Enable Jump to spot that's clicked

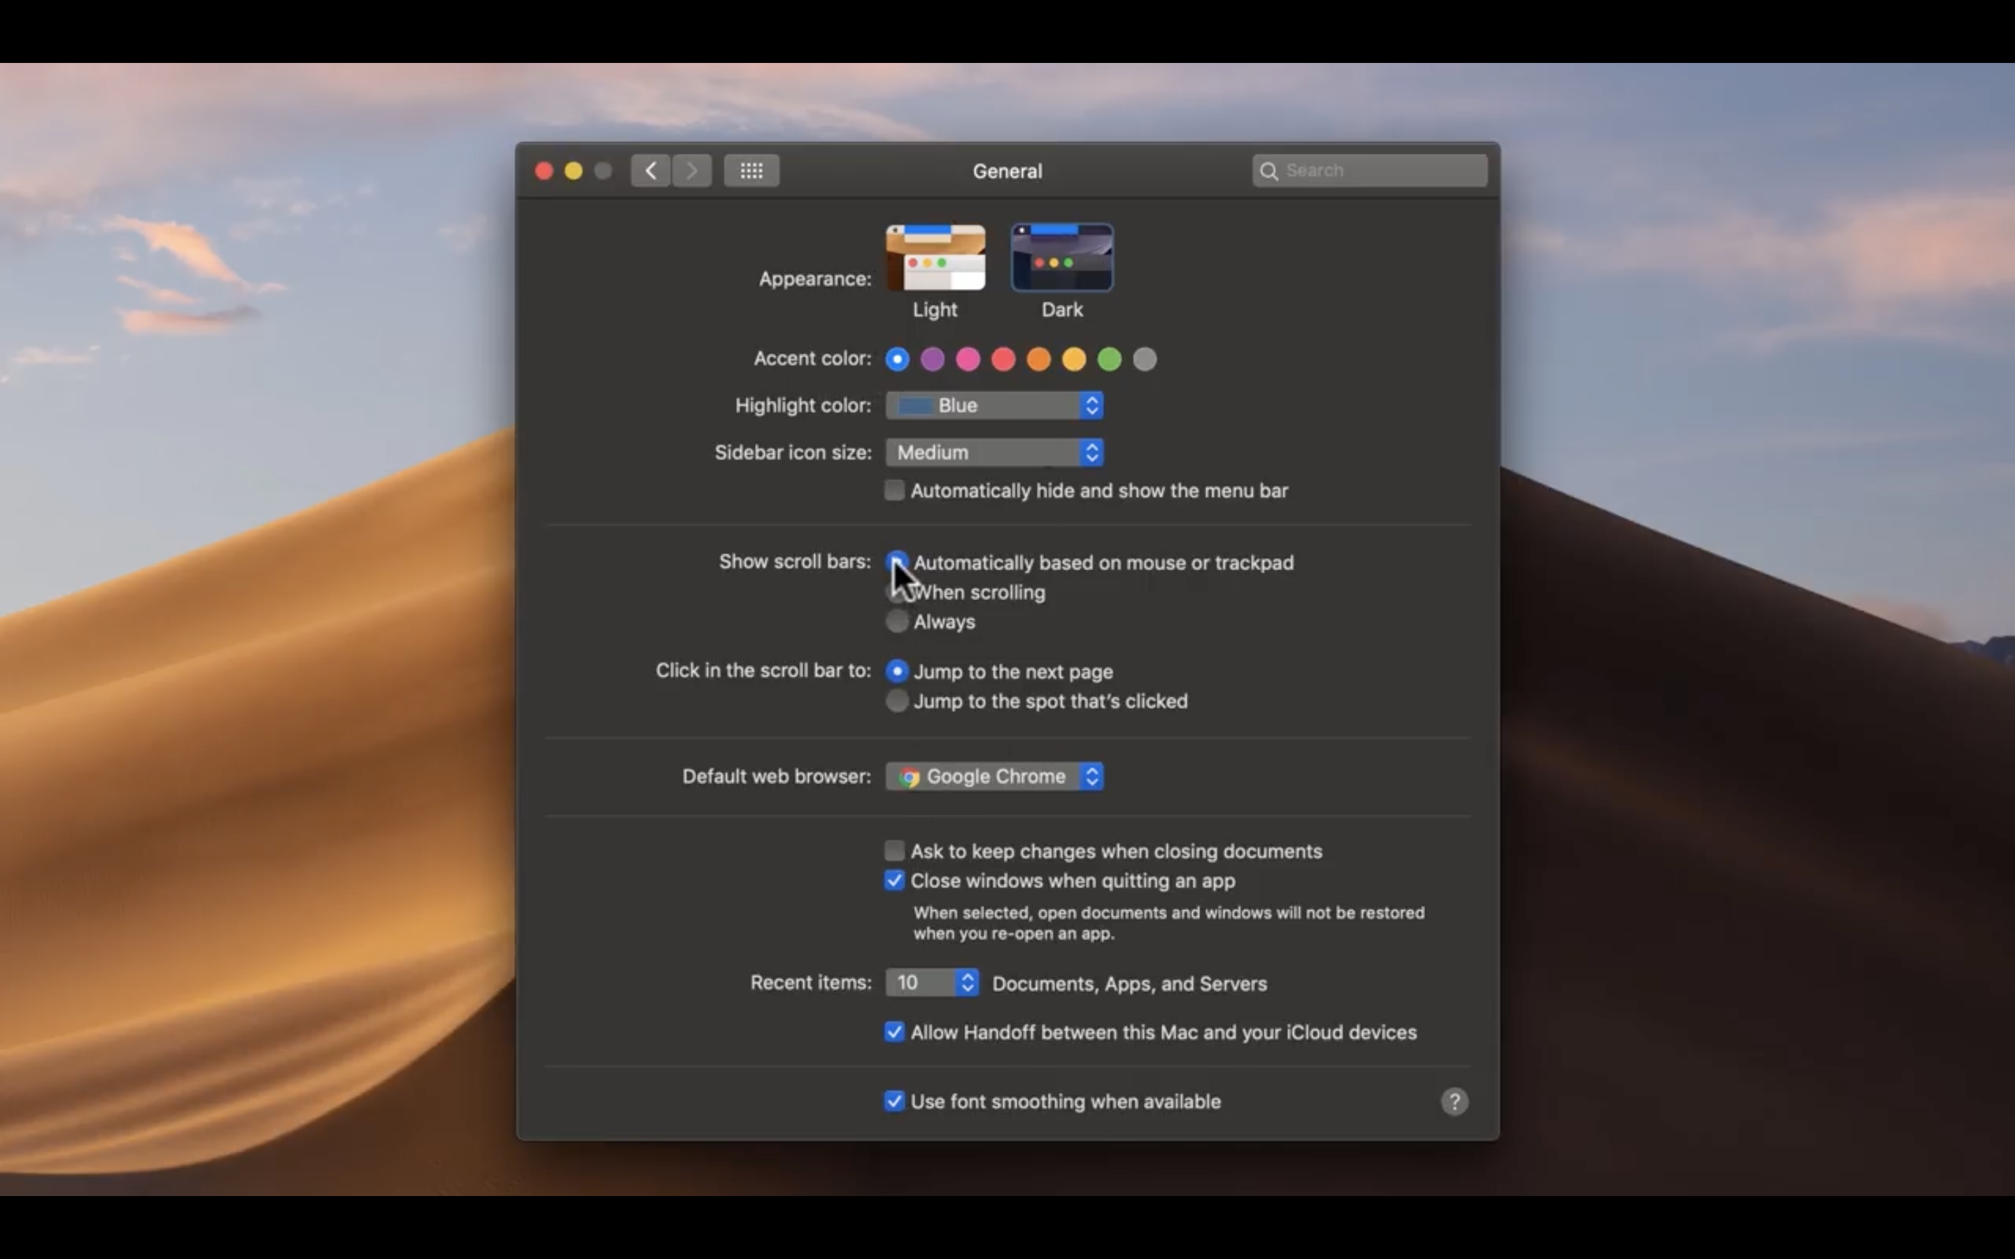click(x=895, y=701)
